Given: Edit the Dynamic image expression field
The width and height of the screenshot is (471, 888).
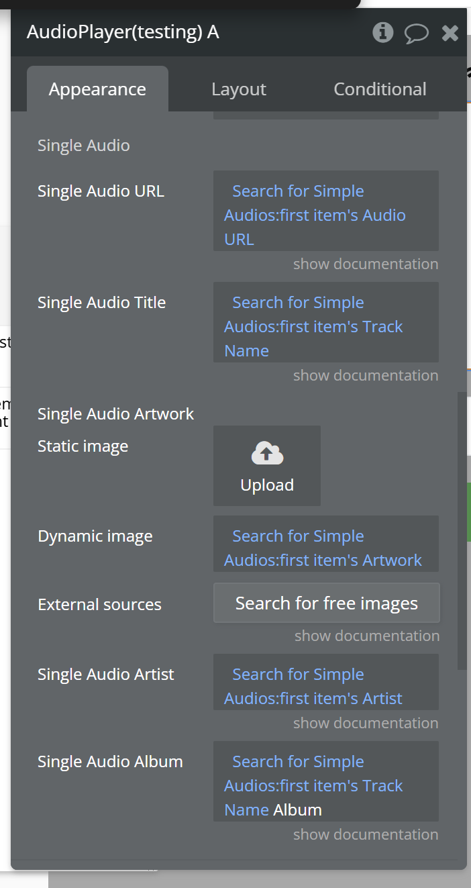Looking at the screenshot, I should (326, 548).
